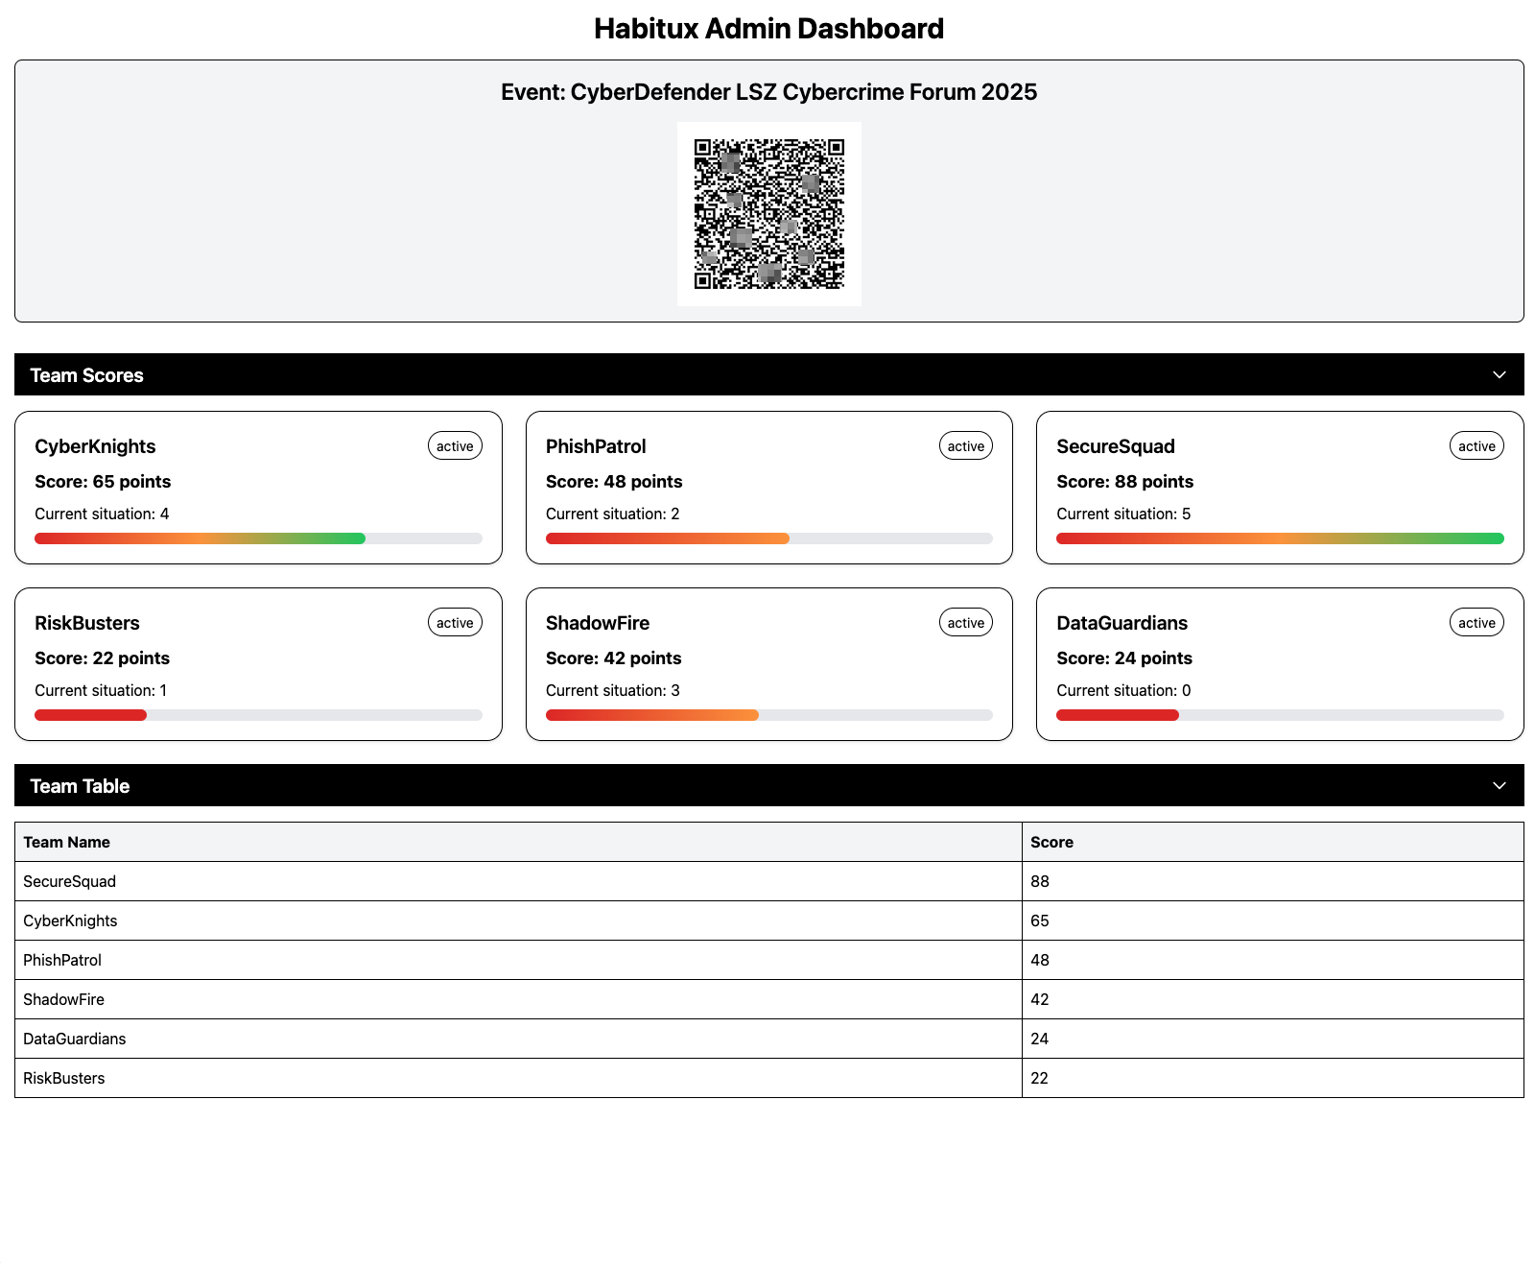Click DataGuardians progress bar
The width and height of the screenshot is (1535, 1267).
tap(1280, 715)
